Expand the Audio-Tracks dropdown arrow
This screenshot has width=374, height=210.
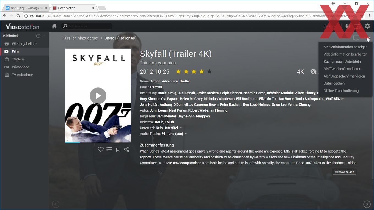[186, 134]
